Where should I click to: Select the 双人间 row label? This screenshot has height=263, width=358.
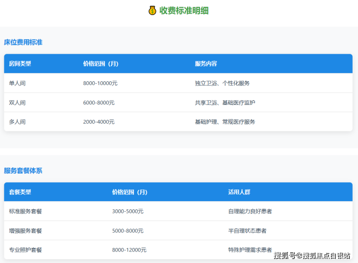tap(17, 102)
